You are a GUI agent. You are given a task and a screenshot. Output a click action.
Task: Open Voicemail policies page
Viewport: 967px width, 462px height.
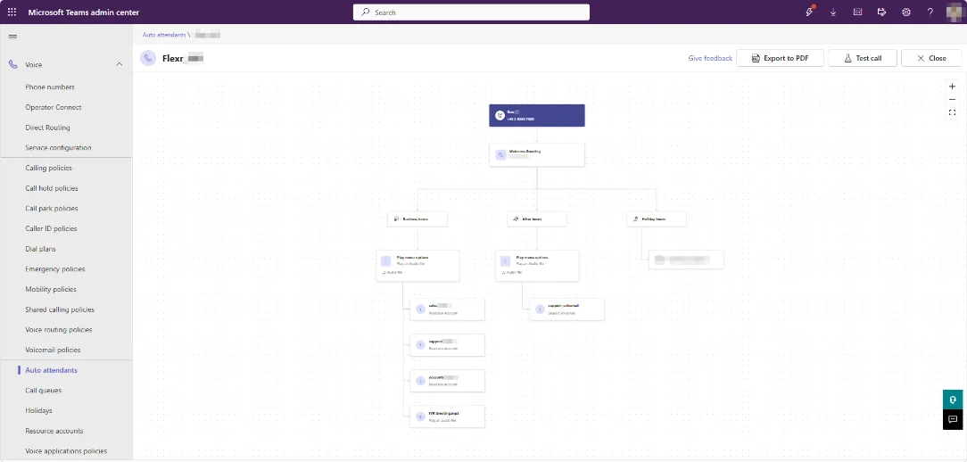click(53, 350)
